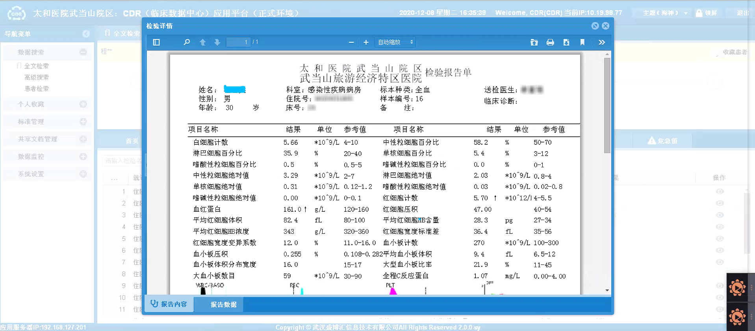Close the 检验详情 dialog

(606, 26)
